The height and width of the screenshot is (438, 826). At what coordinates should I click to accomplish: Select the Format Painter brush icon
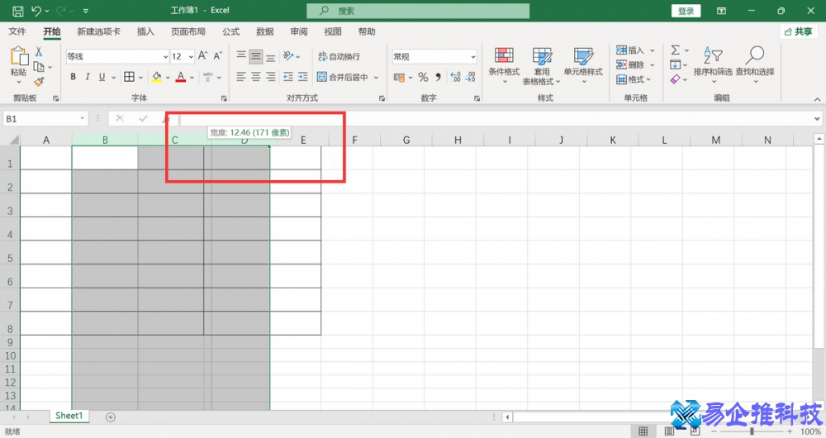(39, 81)
